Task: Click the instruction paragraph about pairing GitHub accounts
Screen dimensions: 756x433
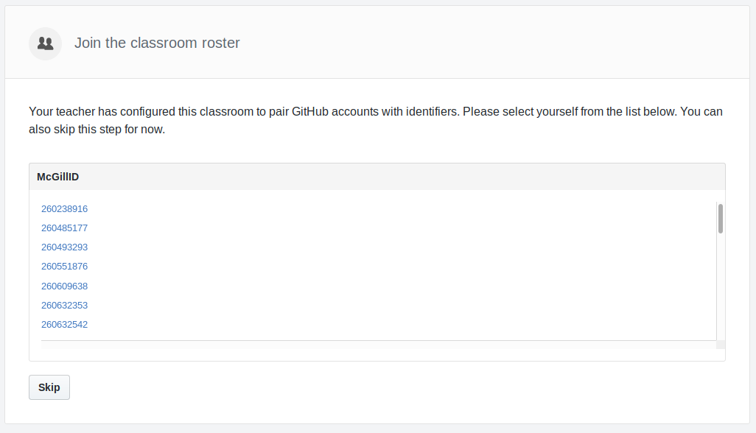Action: tap(376, 121)
